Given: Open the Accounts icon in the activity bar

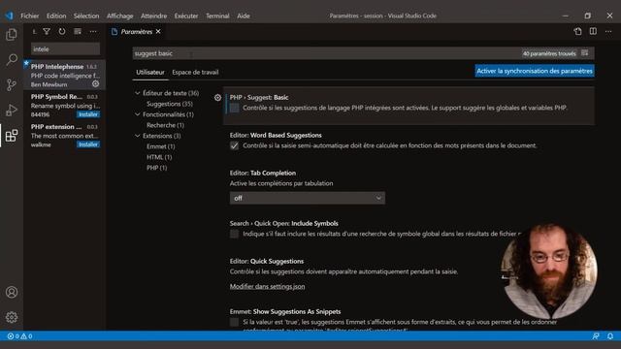Looking at the screenshot, I should coord(12,292).
